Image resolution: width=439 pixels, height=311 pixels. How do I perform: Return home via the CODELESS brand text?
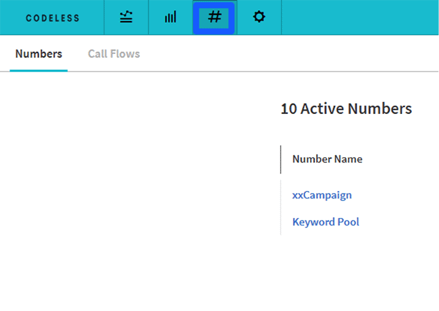tap(53, 18)
